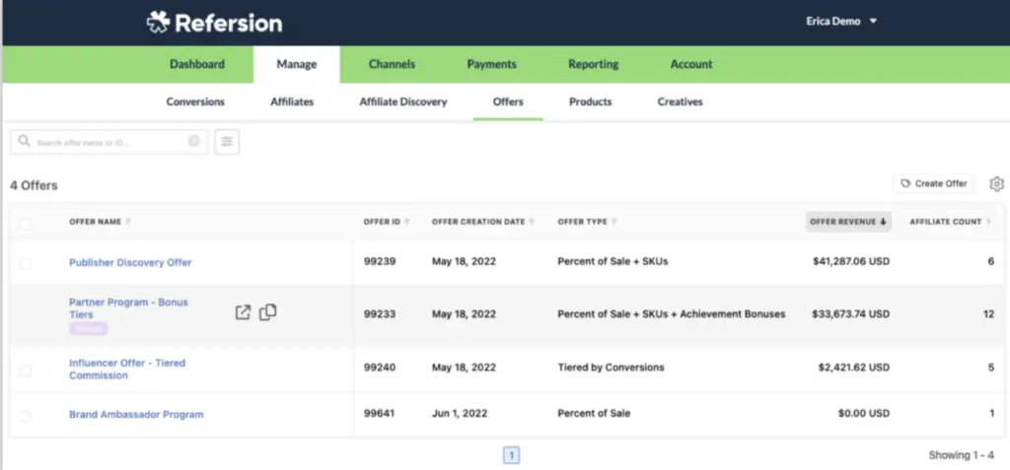This screenshot has width=1010, height=470.
Task: Check the Publisher Discovery Offer row checkbox
Action: pyautogui.click(x=26, y=263)
